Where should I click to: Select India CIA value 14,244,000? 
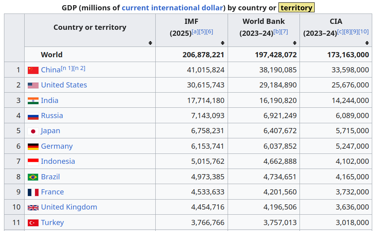click(x=350, y=100)
